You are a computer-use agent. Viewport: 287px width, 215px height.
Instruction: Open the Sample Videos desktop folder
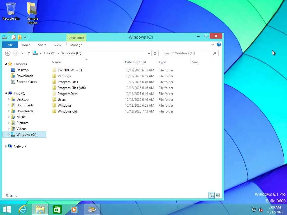pos(33,13)
